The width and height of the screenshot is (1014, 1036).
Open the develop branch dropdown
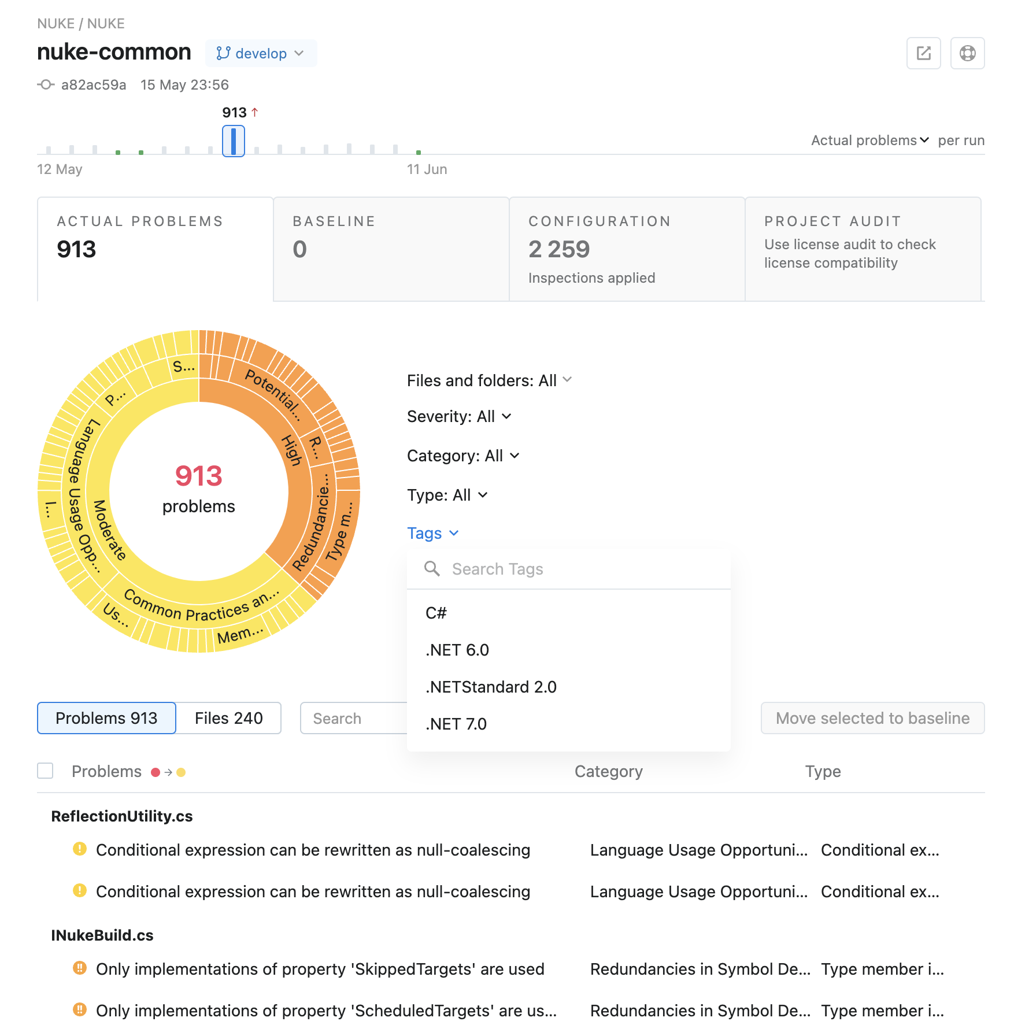(x=261, y=53)
